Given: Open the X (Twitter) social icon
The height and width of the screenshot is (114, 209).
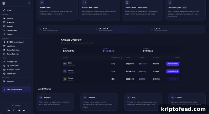Looking at the screenshot, I should 14,110.
